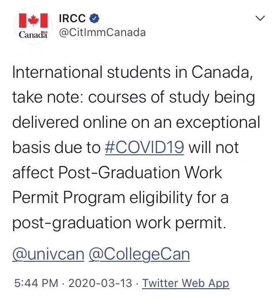278x300 pixels.
Task: Visit the @univcan mention
Action: coord(48,254)
